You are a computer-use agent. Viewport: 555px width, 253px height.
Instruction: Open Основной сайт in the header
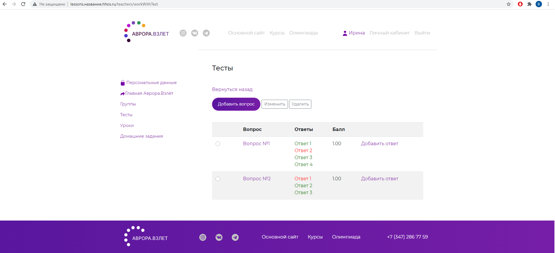247,33
